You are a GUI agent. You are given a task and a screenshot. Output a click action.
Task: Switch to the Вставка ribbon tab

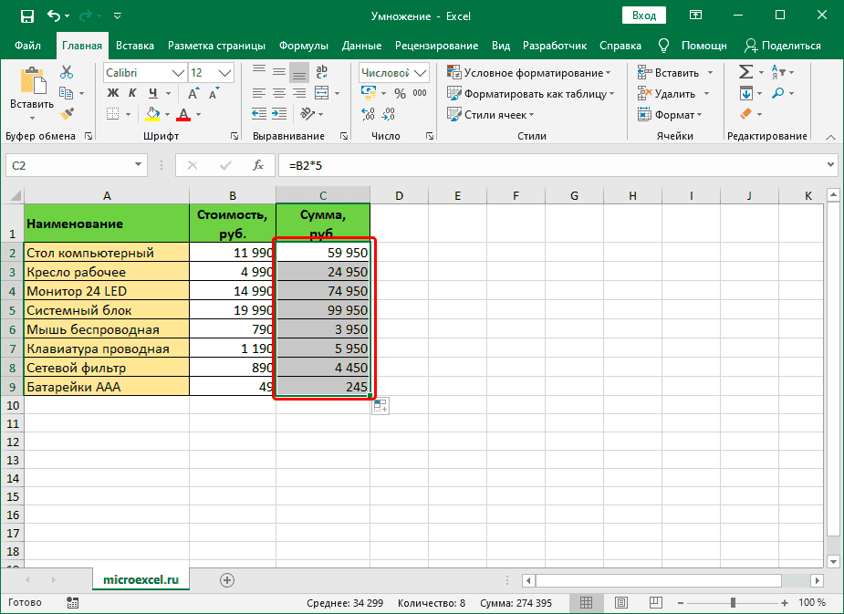(135, 46)
